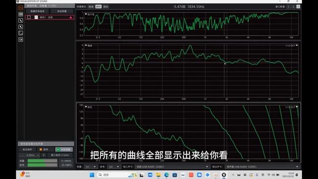Image resolution: width=318 pixels, height=179 pixels.
Task: Open the In1 measurement channel dropdown
Action: tap(90, 167)
